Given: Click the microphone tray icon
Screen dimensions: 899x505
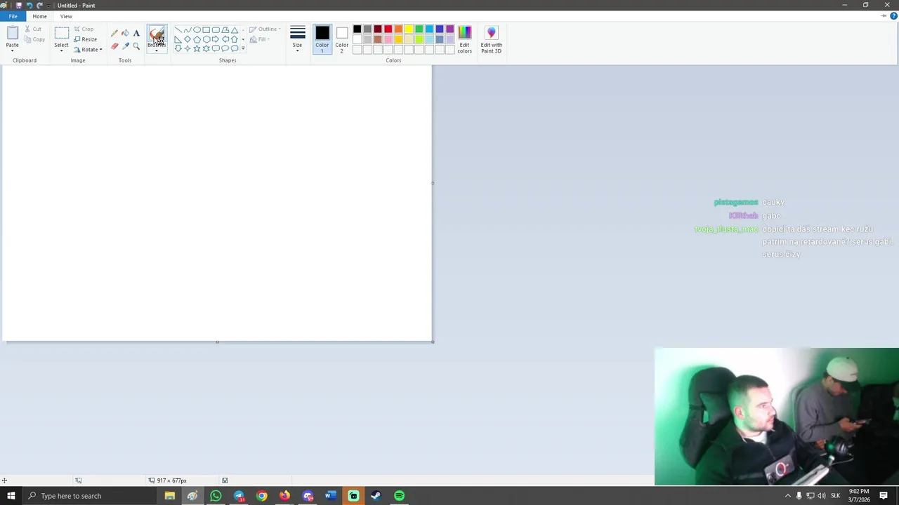Looking at the screenshot, I should pos(799,496).
